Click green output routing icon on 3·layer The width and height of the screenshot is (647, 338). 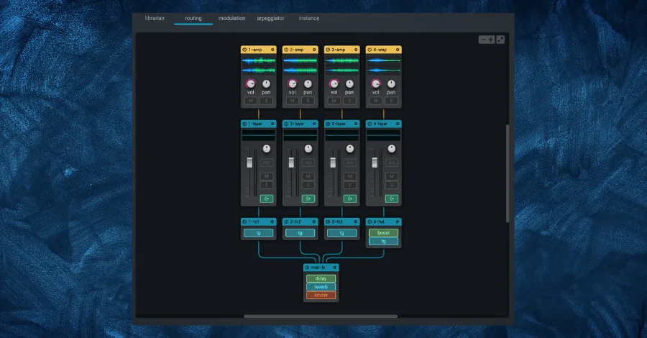[350, 199]
